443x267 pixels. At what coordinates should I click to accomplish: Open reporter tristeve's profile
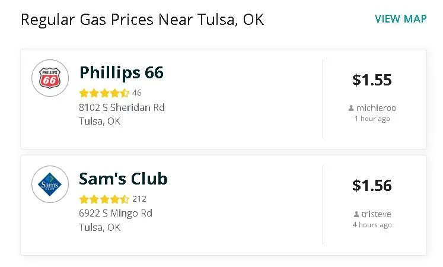[x=376, y=214]
